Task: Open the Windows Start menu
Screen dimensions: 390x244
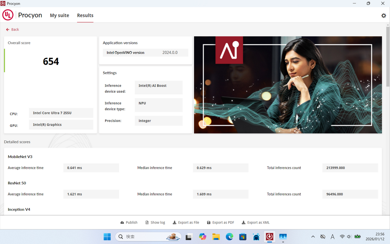Action: (x=107, y=237)
